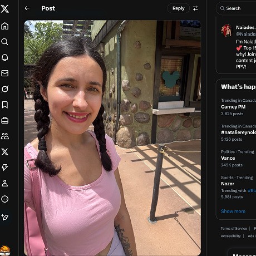This screenshot has height=256, width=256.
Task: Open Bookmarks icon in sidebar
Action: [x=5, y=105]
